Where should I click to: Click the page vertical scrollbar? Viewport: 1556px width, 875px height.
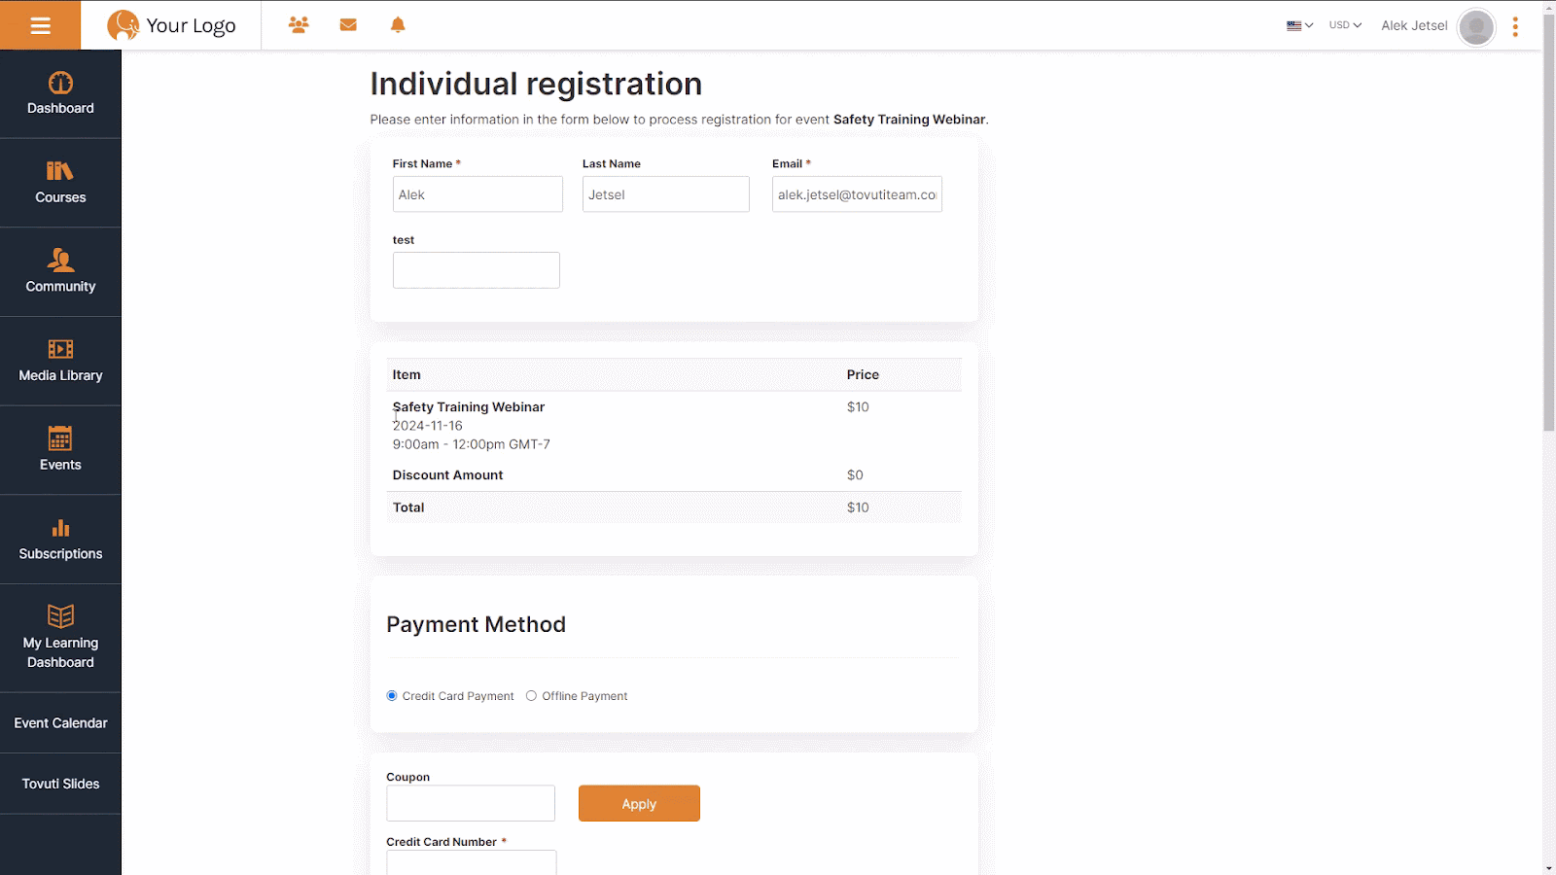click(1548, 233)
